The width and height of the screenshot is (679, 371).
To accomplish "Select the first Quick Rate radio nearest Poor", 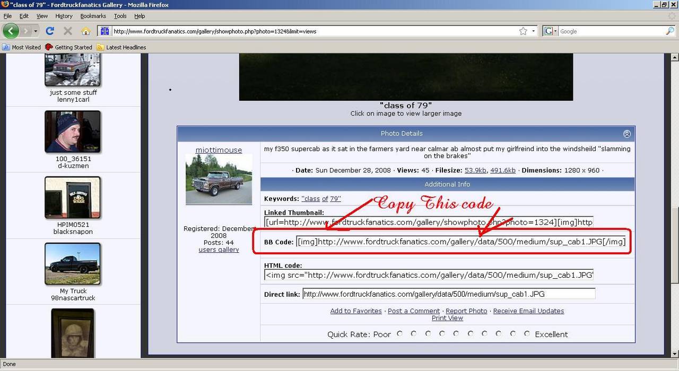I will pos(399,334).
